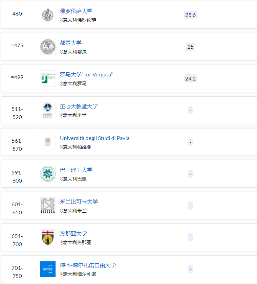Click the 佛罗伦萨大学 seal logo
Viewport: 257px width, 284px height.
[48, 15]
